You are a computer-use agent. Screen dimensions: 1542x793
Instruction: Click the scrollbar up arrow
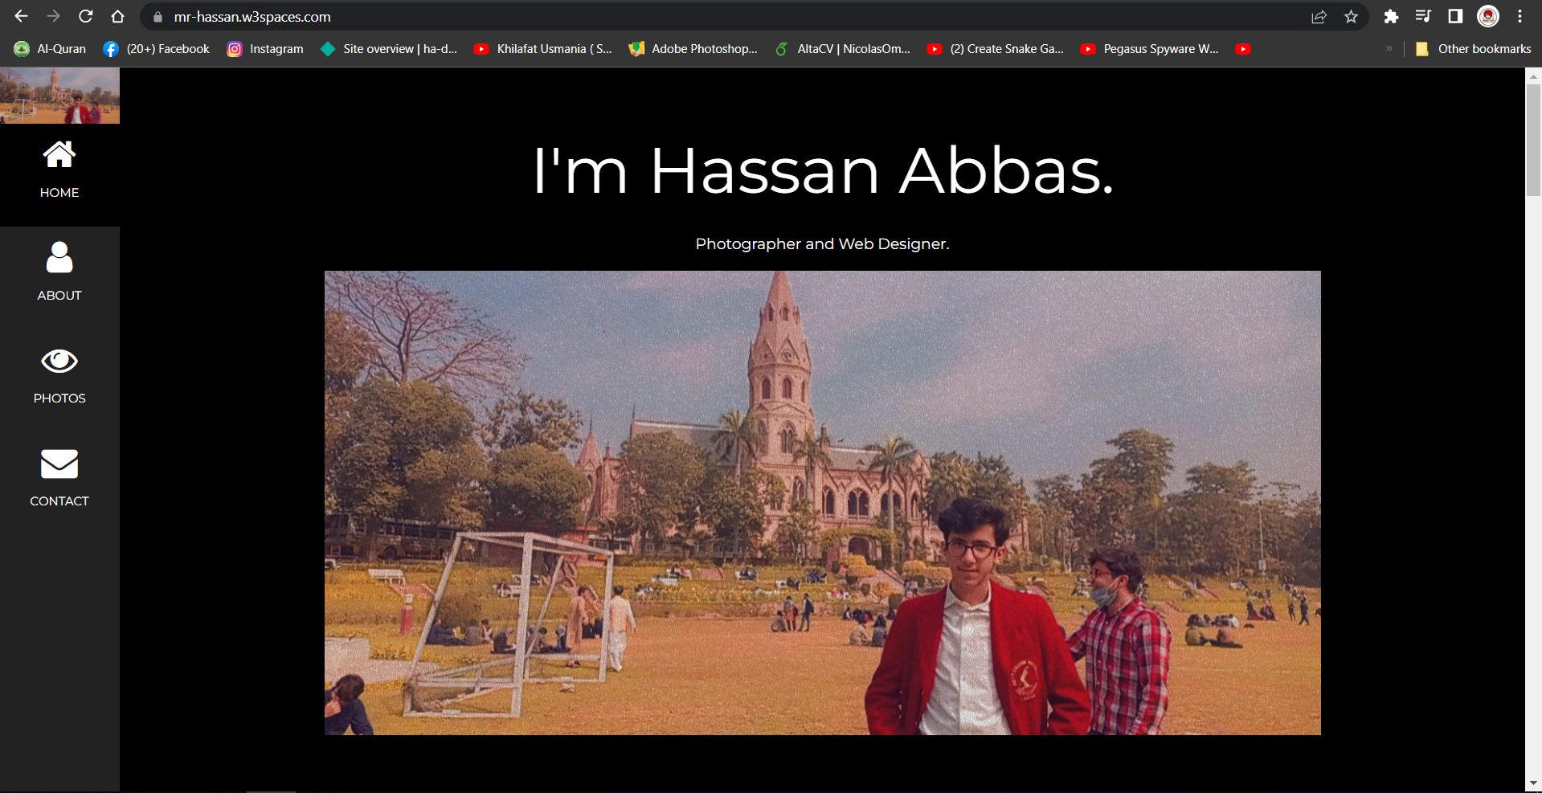click(x=1533, y=76)
